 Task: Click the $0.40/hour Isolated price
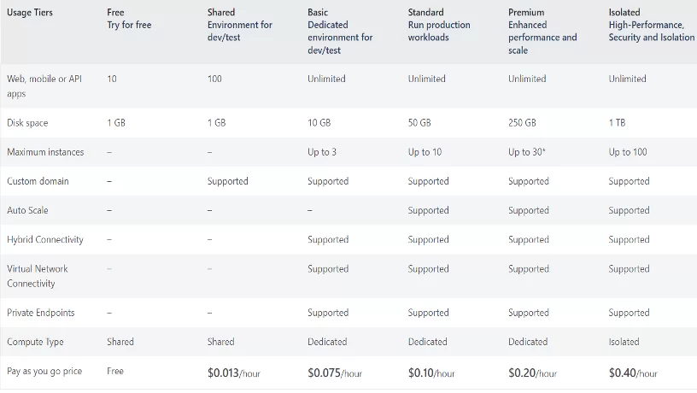coord(633,372)
